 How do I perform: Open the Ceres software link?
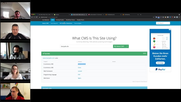pyautogui.click(x=79, y=67)
